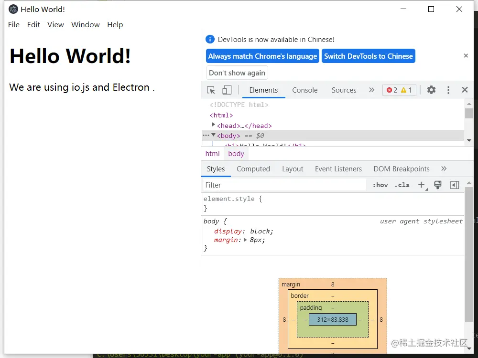Image resolution: width=478 pixels, height=358 pixels.
Task: Click the red error count badge
Action: [392, 90]
